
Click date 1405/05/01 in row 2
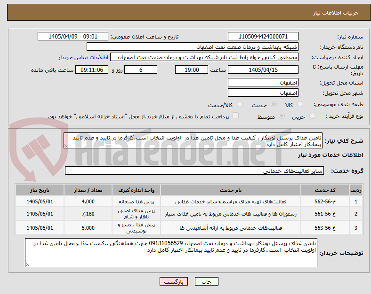[x=40, y=214]
